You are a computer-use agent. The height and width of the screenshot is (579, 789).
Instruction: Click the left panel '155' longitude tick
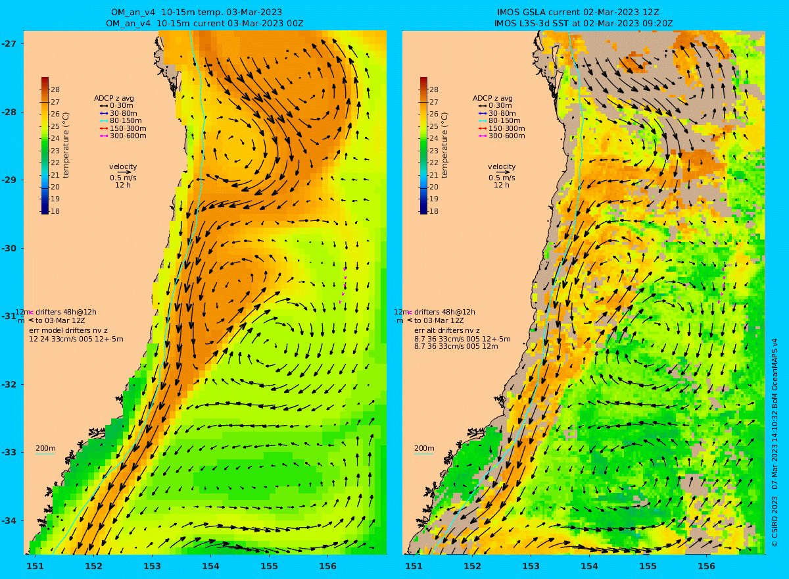pyautogui.click(x=269, y=566)
